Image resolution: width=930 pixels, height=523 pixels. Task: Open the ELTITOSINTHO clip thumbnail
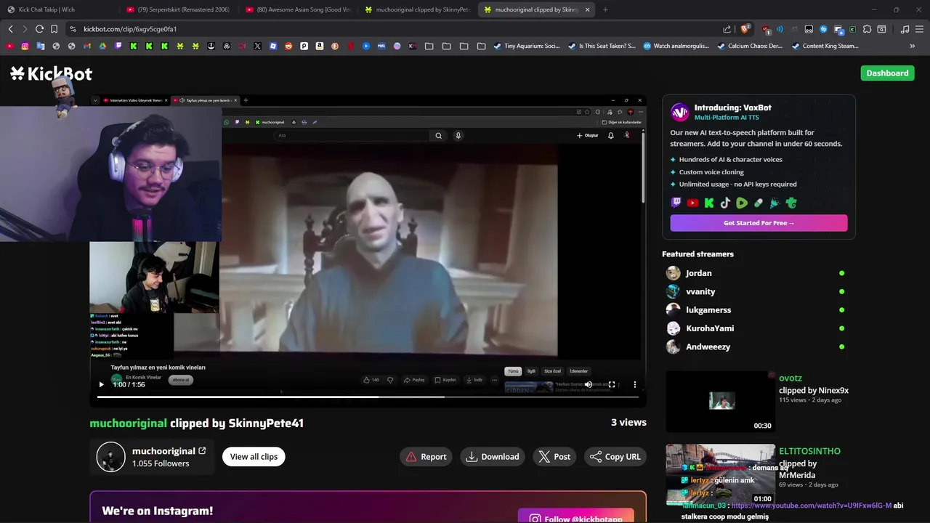click(x=720, y=474)
